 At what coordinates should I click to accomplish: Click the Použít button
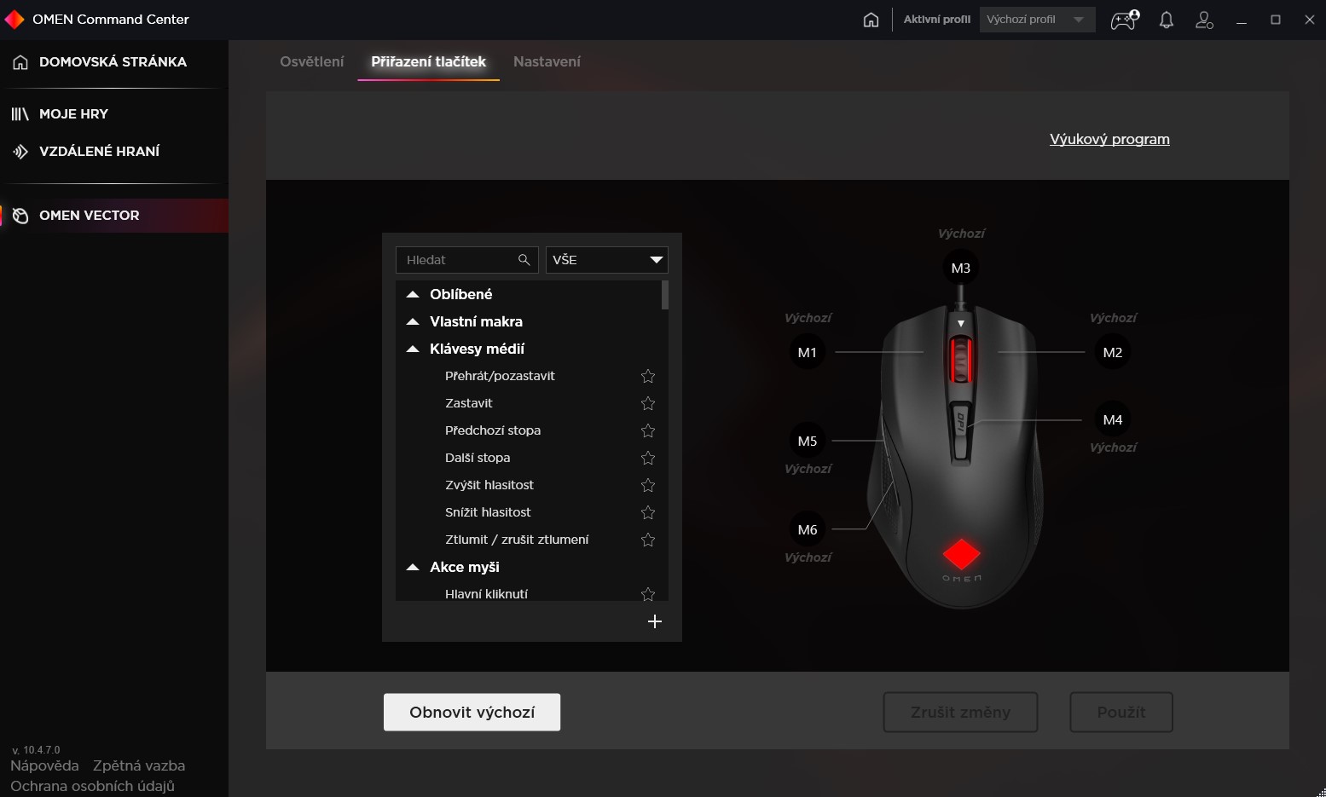[1121, 712]
